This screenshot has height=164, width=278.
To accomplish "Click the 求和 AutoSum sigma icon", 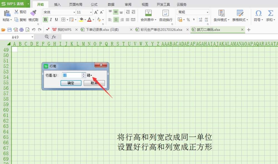I will pyautogui.click(x=270, y=13).
